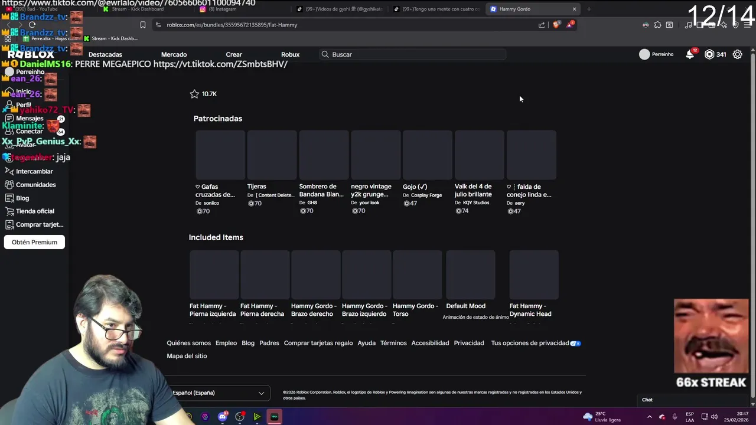Click the Privacidad footer link
The height and width of the screenshot is (425, 756).
(x=469, y=343)
